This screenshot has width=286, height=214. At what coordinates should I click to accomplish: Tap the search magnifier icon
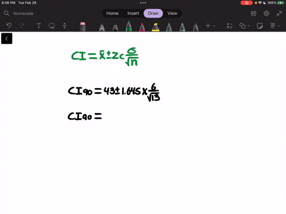[7, 14]
